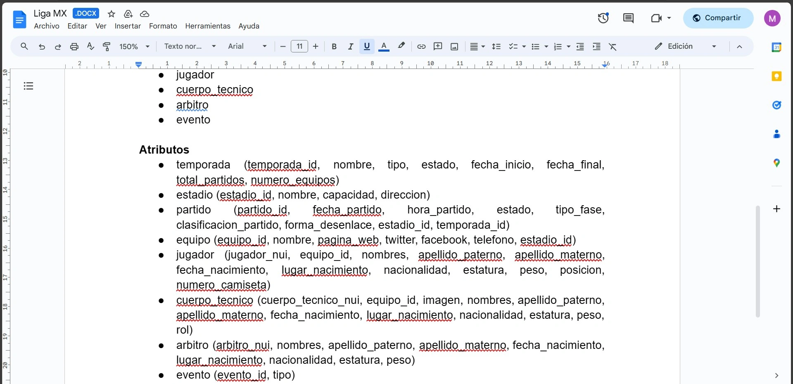Undo the last action
793x384 pixels.
coord(42,46)
